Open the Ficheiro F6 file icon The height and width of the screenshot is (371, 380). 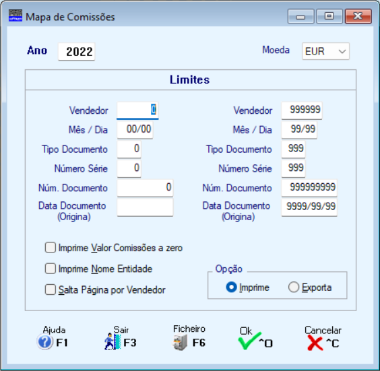pos(180,342)
